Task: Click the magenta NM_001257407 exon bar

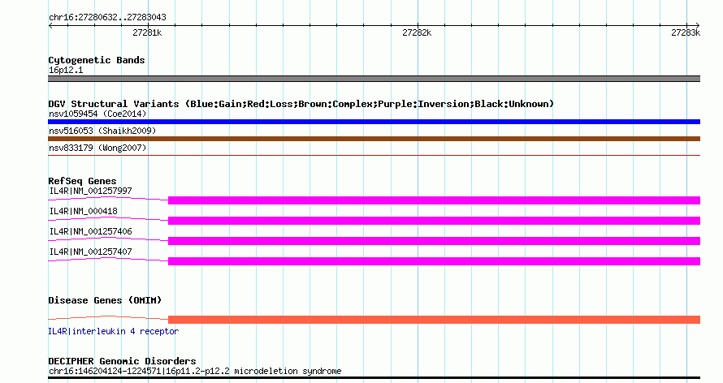Action: tap(434, 261)
